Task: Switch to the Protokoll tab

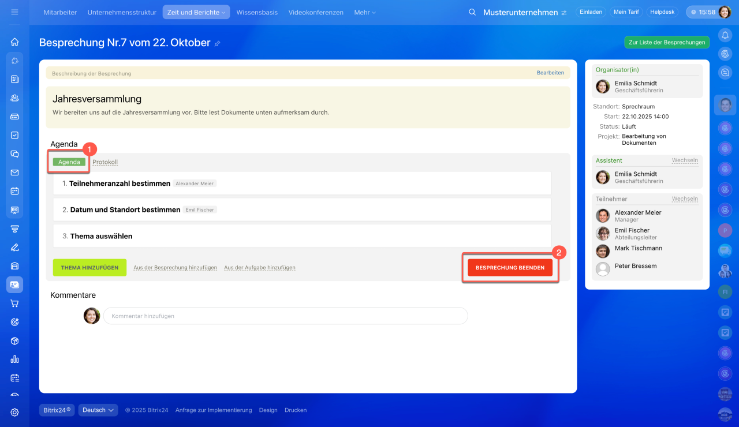Action: 105,162
